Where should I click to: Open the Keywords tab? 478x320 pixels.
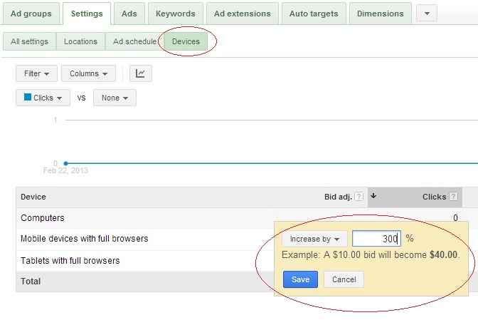(x=175, y=14)
